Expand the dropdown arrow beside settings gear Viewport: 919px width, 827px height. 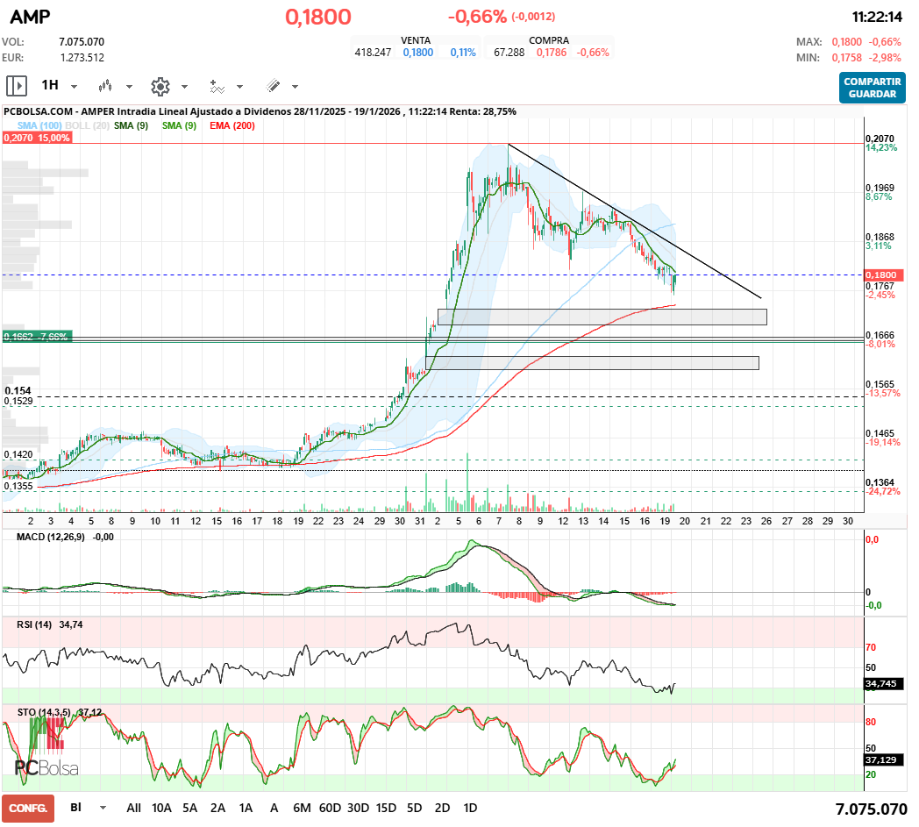[184, 87]
